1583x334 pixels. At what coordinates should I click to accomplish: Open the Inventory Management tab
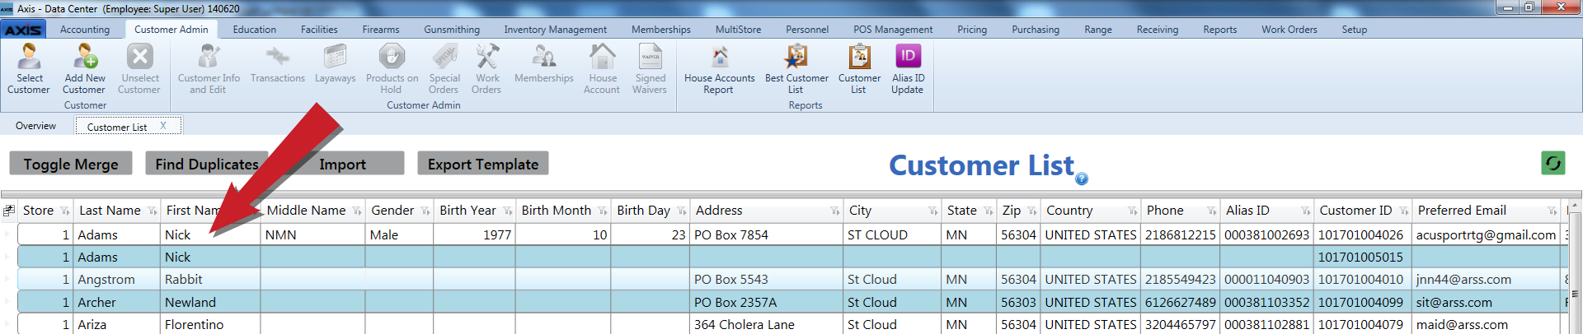click(555, 30)
